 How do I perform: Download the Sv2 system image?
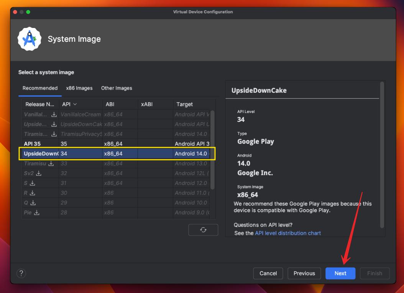click(39, 173)
